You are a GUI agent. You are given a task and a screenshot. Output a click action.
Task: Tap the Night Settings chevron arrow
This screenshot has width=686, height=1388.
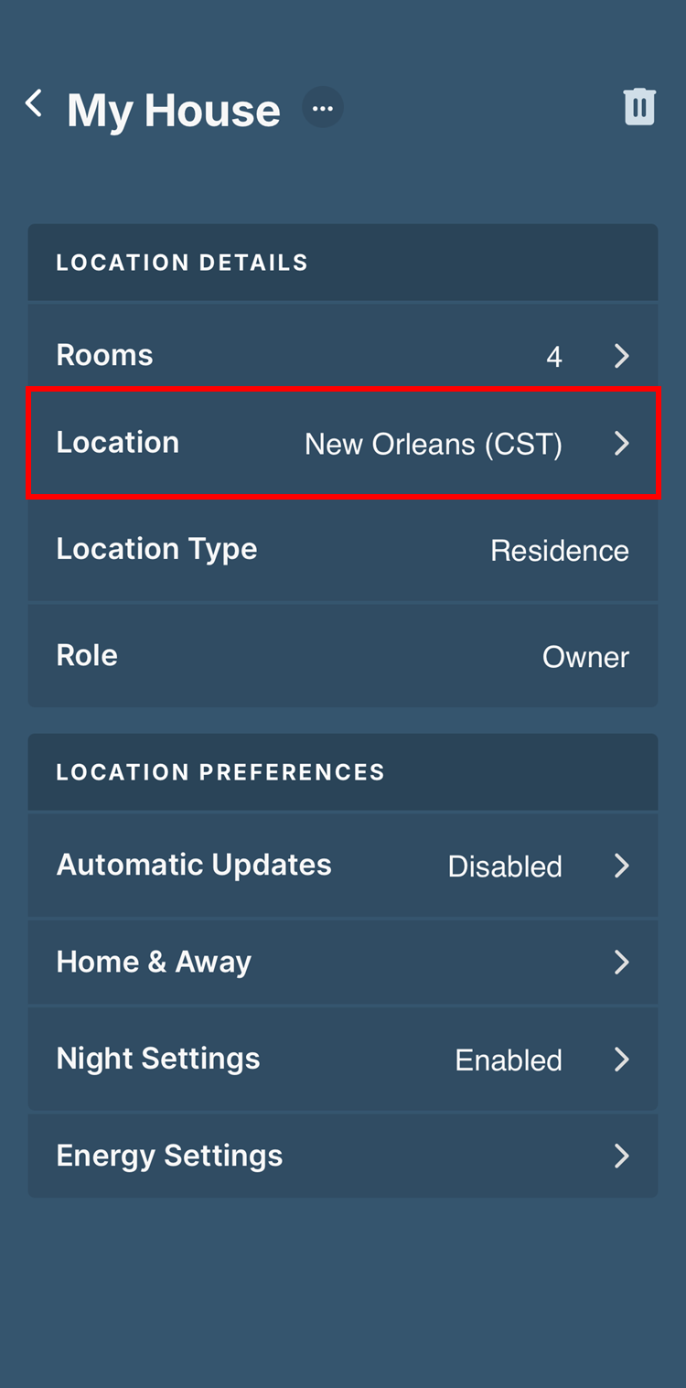pos(622,1060)
